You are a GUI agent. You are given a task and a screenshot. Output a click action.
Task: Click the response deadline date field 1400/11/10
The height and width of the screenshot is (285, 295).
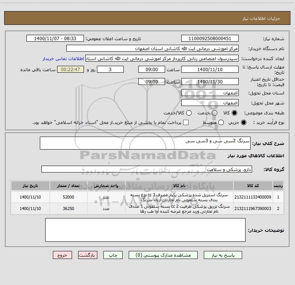[210, 69]
